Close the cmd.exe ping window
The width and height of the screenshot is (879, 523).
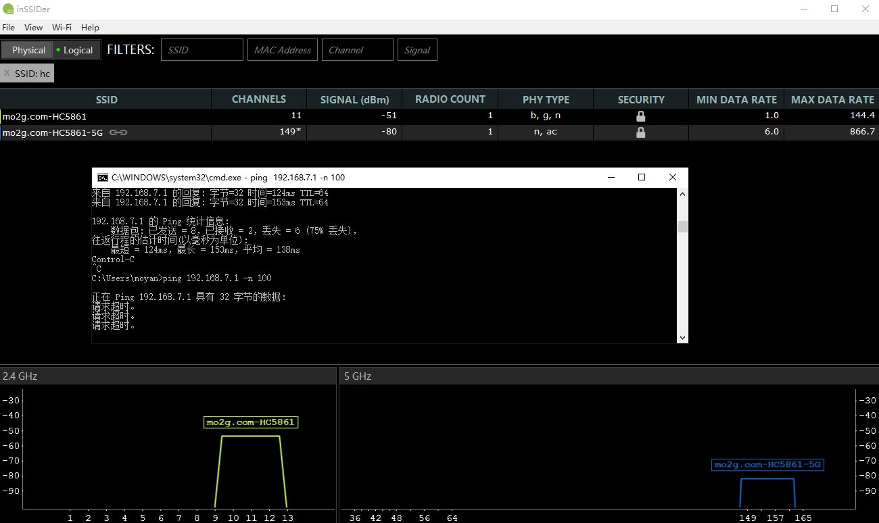672,177
